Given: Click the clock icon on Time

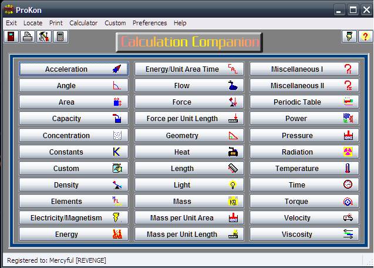Looking at the screenshot, I should pos(348,185).
